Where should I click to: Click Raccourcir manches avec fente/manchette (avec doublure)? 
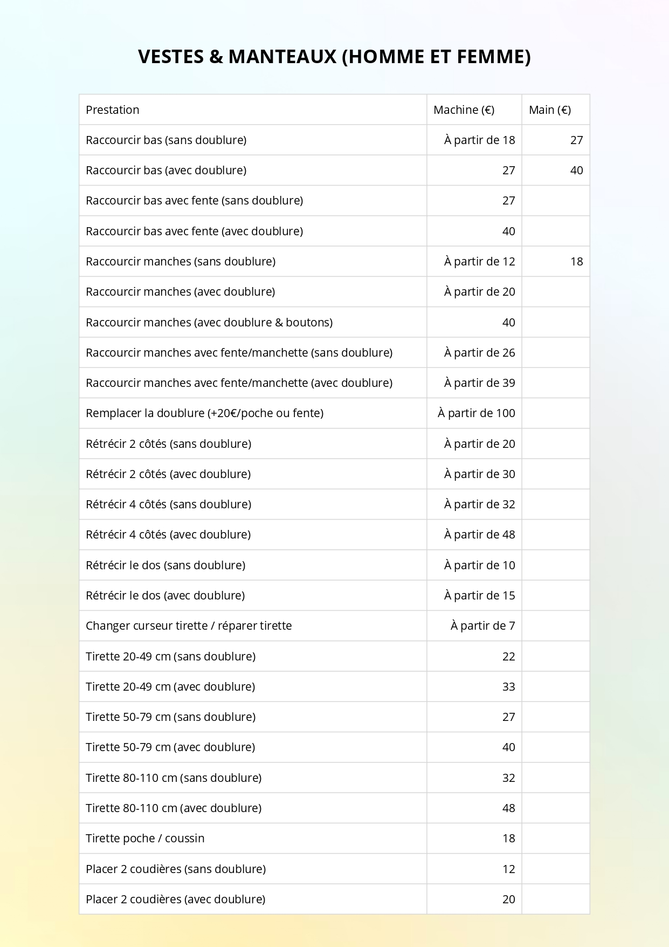click(x=239, y=383)
